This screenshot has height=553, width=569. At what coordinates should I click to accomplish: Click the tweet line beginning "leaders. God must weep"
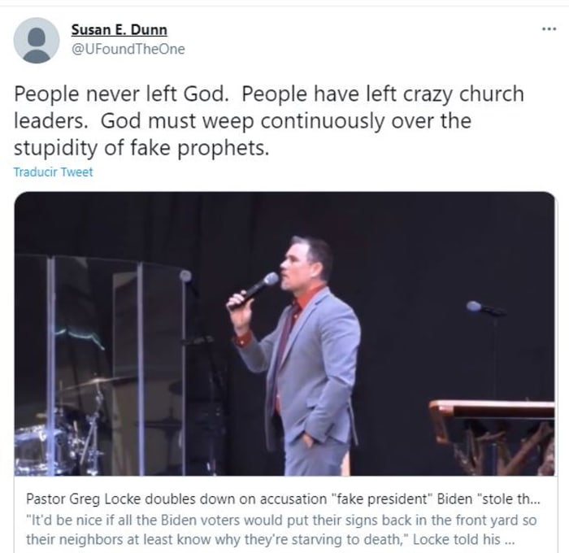click(242, 121)
